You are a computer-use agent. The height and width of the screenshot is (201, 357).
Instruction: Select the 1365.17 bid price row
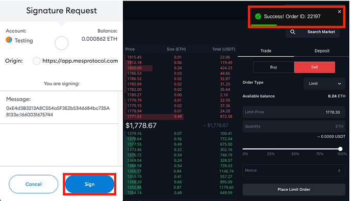point(181,171)
